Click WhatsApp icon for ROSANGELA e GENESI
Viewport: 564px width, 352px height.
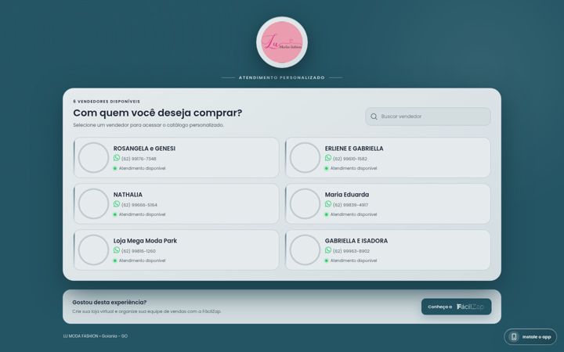click(x=117, y=158)
